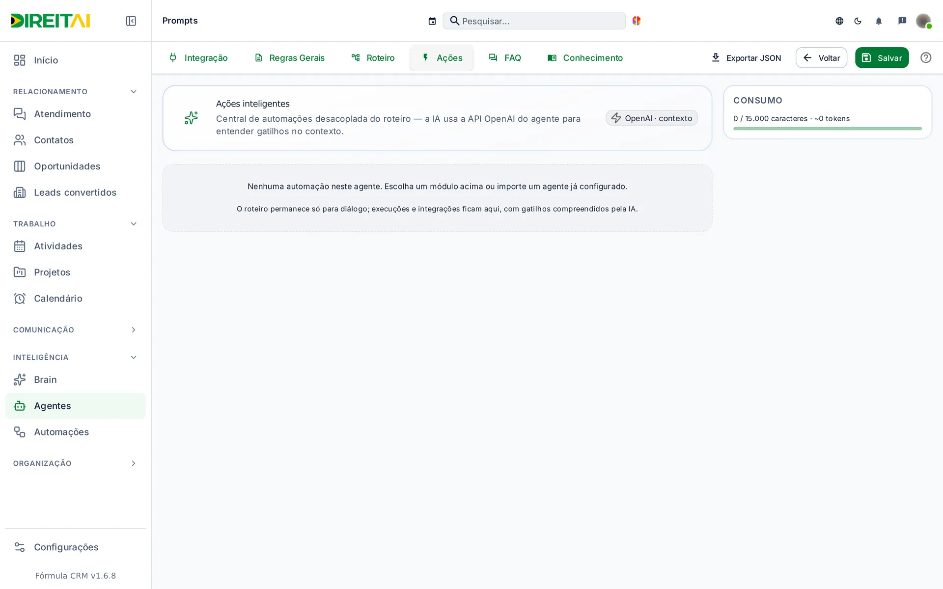Switch to Conhecimento tab
The height and width of the screenshot is (589, 943).
pyautogui.click(x=585, y=57)
